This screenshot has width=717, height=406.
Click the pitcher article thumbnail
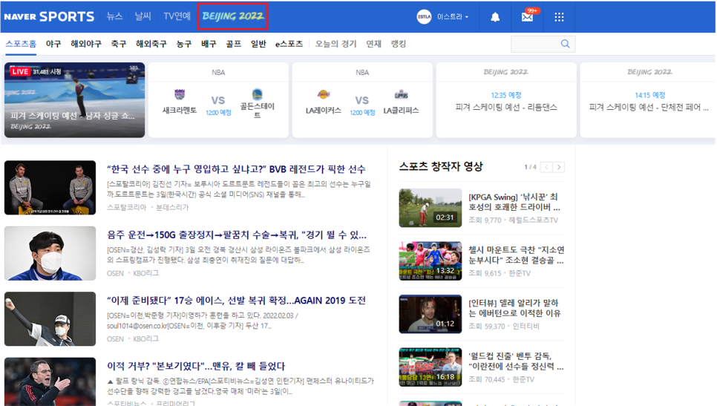[50, 319]
